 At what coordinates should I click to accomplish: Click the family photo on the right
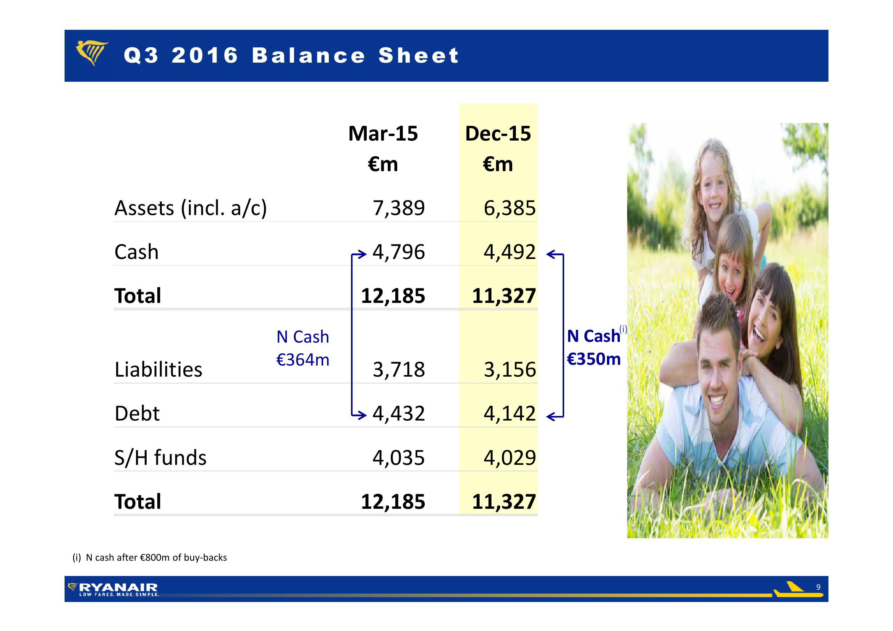coord(727,331)
